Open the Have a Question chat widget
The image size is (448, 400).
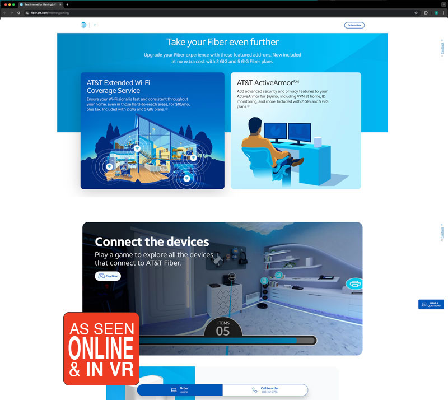431,304
